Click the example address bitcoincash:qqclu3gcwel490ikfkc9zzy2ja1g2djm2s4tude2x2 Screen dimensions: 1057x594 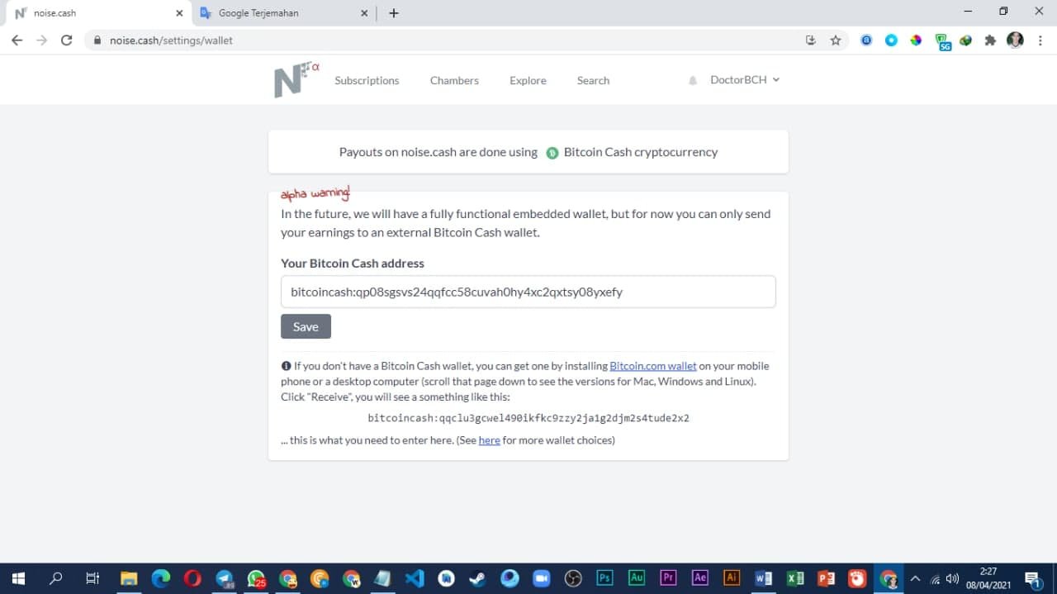528,418
